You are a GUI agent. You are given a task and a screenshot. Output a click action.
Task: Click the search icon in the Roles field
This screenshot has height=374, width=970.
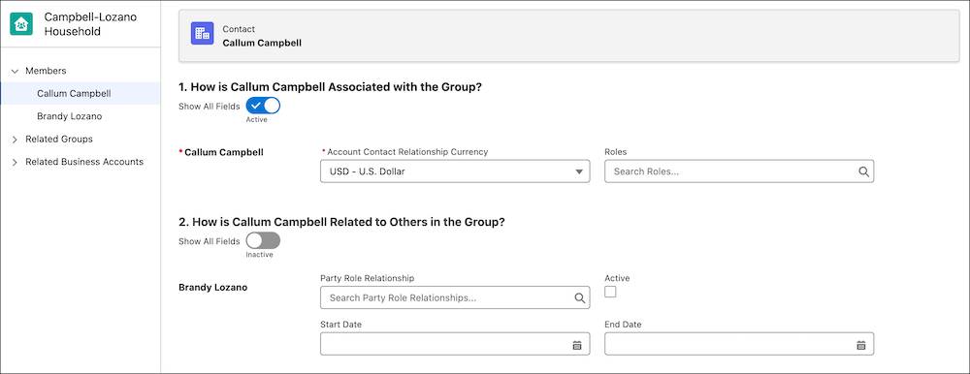coord(863,171)
